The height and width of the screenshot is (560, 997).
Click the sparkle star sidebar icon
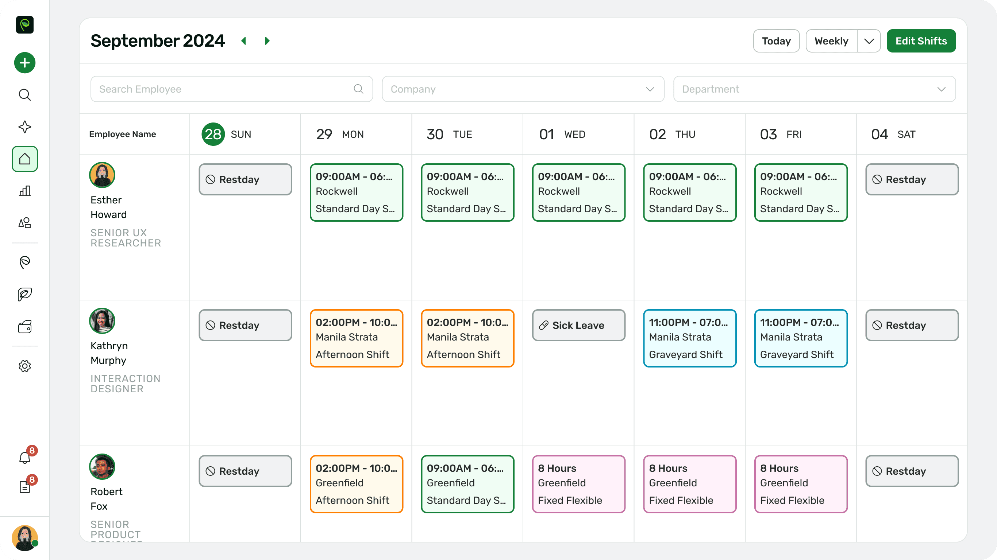click(25, 127)
